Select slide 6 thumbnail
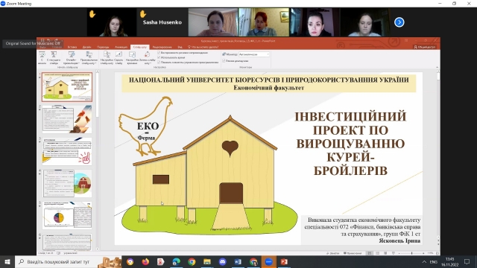 pyautogui.click(x=67, y=242)
